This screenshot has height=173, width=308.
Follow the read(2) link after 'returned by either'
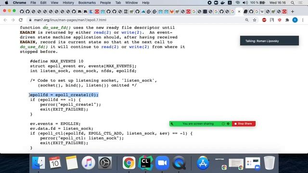click(x=103, y=32)
